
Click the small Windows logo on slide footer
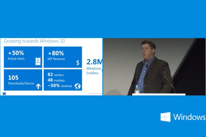click(x=4, y=94)
